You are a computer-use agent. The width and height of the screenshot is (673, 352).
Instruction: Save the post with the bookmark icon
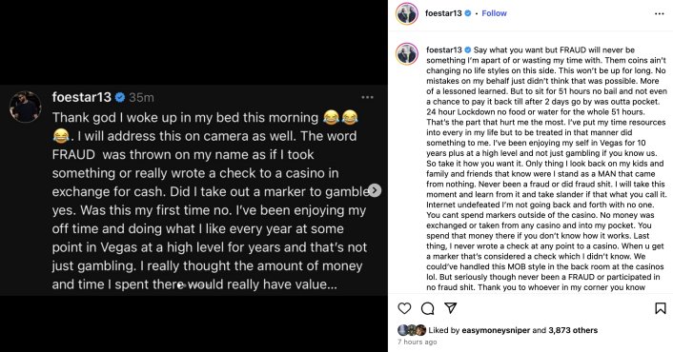(x=660, y=308)
